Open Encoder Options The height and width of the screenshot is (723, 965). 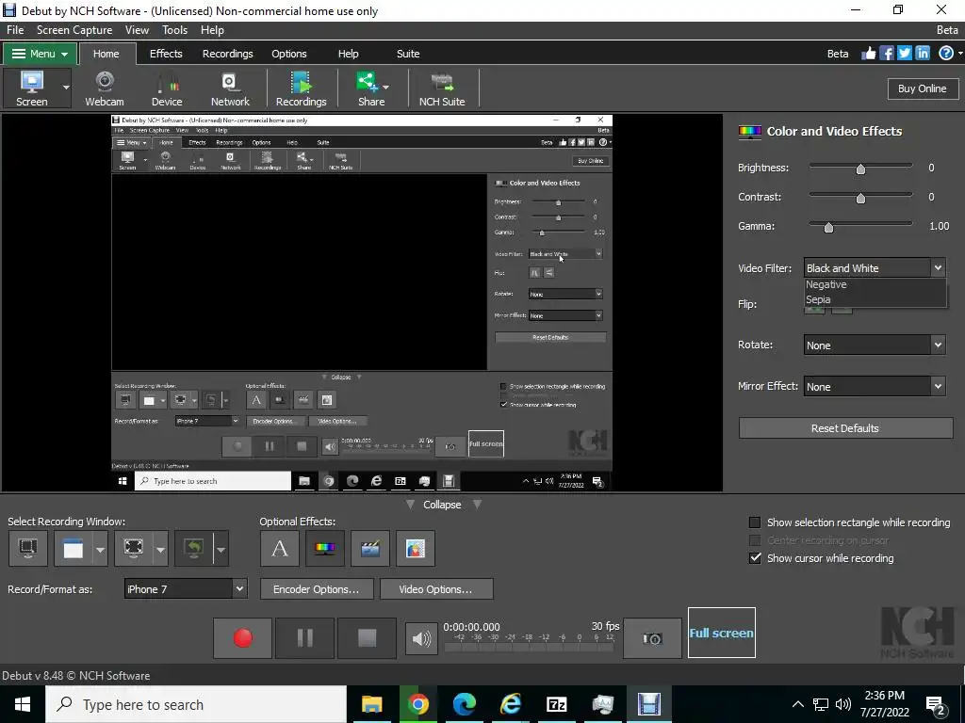[x=317, y=589]
